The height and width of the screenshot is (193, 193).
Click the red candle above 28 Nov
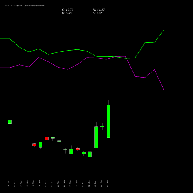78,149
